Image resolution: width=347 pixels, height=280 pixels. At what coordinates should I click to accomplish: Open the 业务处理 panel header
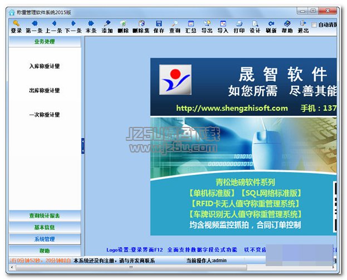[45, 41]
